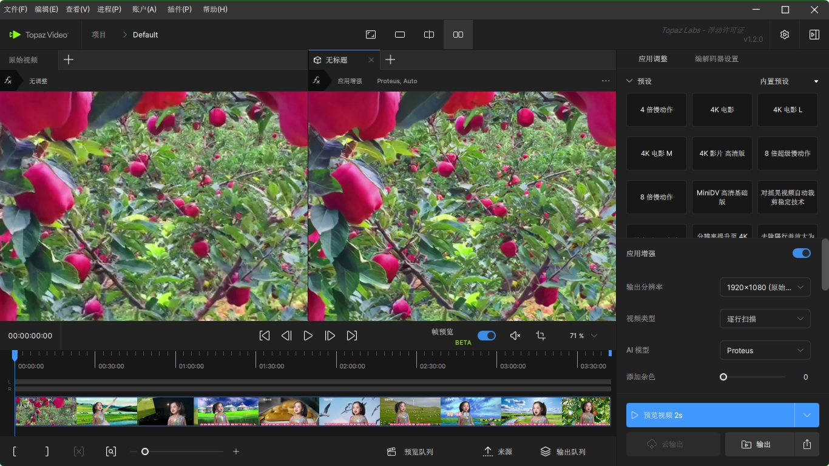Image resolution: width=829 pixels, height=466 pixels.
Task: Switch to 编解码器设置 tab
Action: [716, 59]
